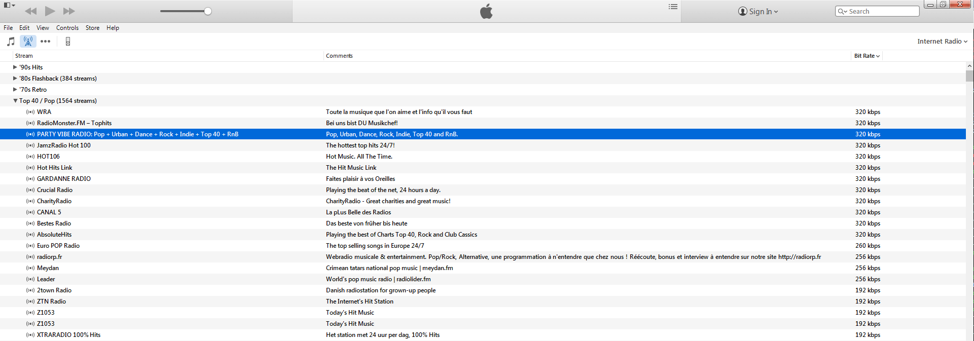Screen dimensions: 974x341
Task: Click the comment "The Internet's Hit Station"
Action: click(359, 301)
